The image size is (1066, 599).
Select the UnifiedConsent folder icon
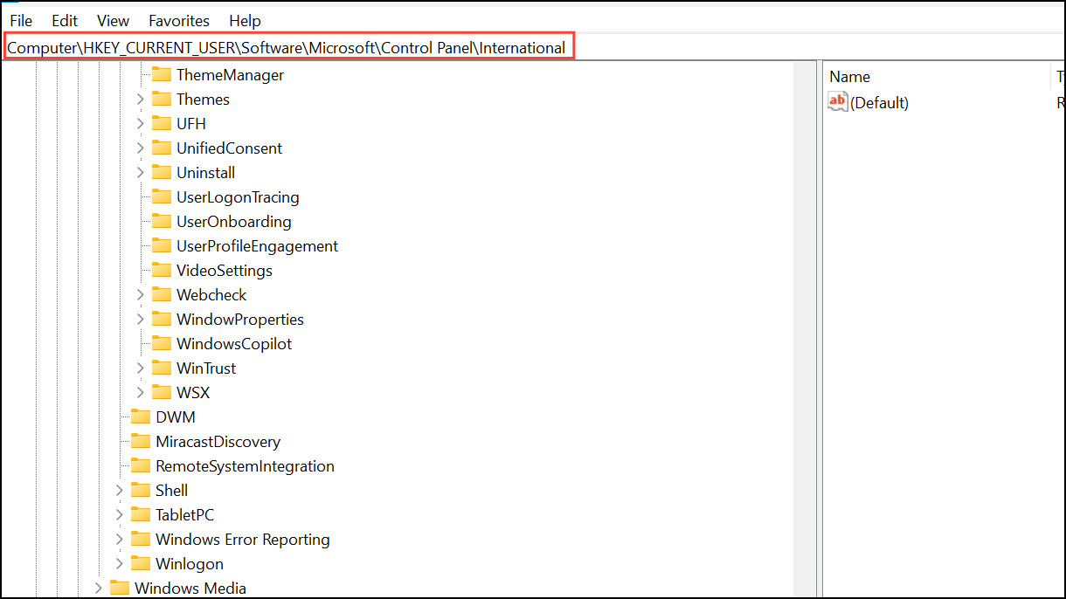[163, 148]
